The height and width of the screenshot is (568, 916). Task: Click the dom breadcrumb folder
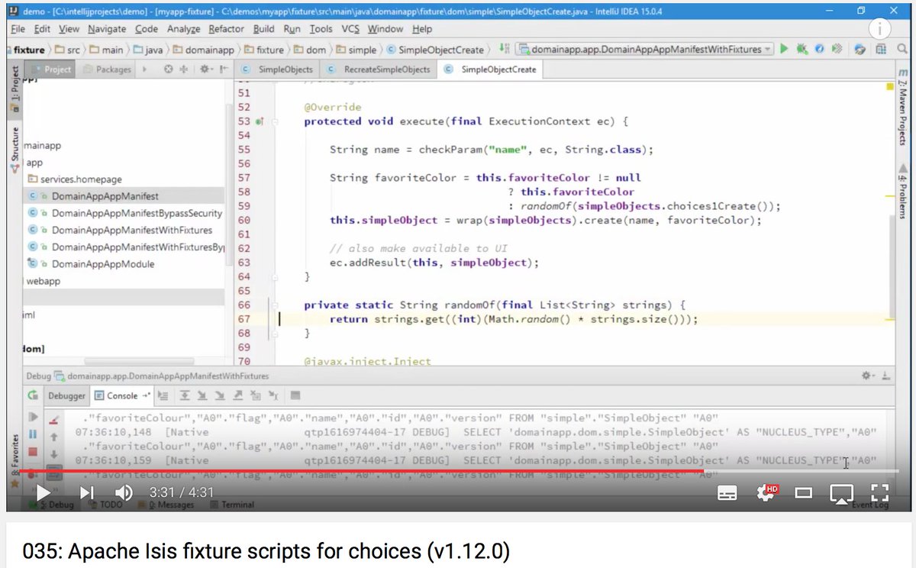(311, 50)
